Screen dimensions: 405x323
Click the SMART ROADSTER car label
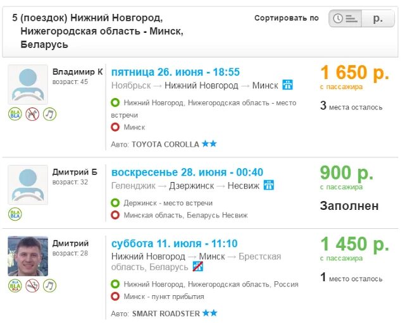point(165,314)
